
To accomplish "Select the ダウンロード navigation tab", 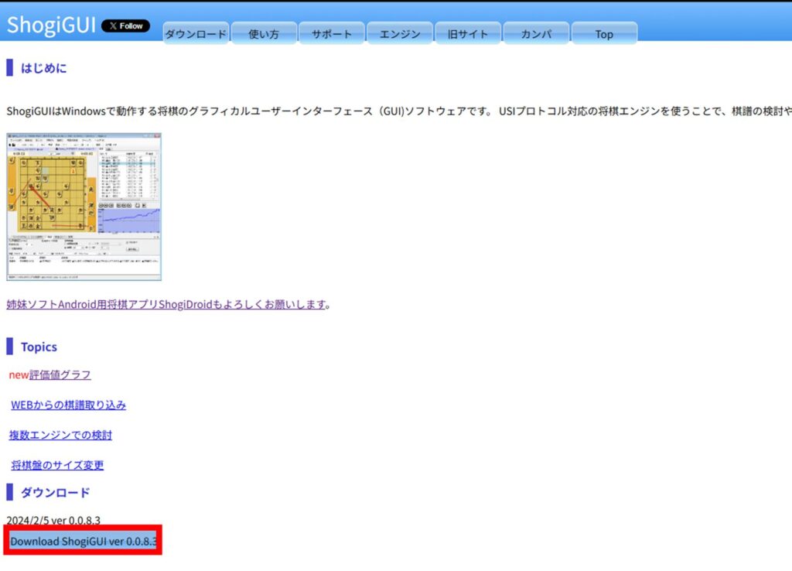I will (195, 33).
